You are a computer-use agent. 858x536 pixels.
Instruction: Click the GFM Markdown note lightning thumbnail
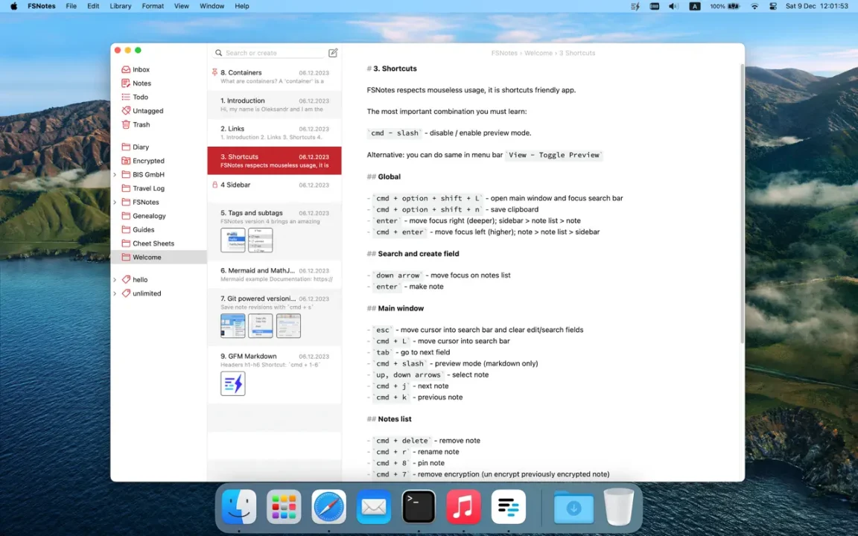[x=232, y=383]
